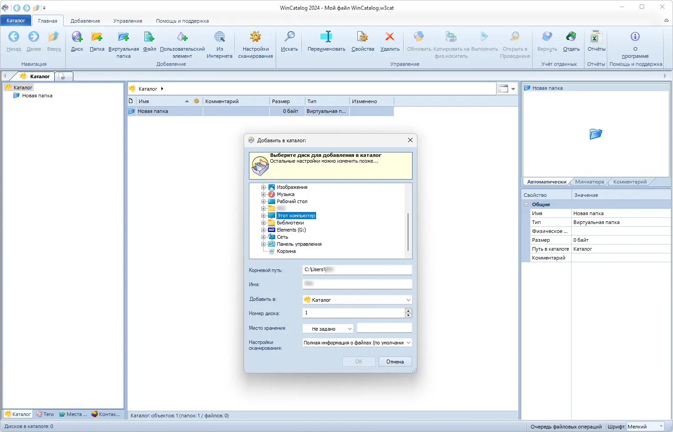
Task: Open the Каталог application menu
Action: (x=16, y=20)
